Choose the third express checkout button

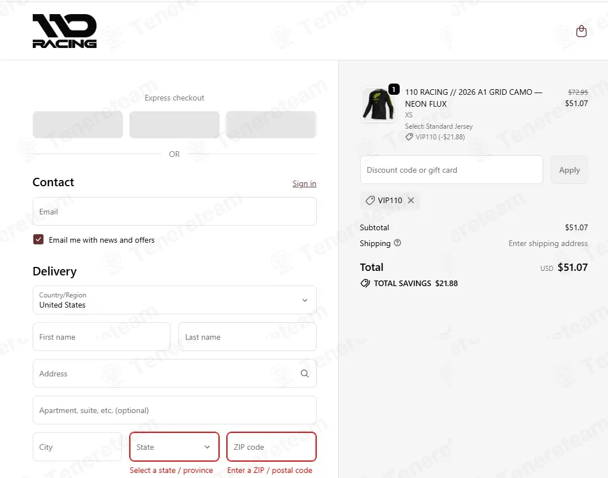(271, 125)
